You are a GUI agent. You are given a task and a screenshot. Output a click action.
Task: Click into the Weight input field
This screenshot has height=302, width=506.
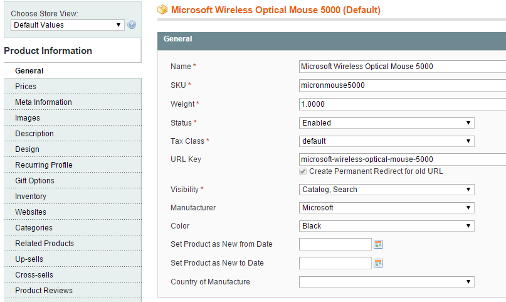(403, 104)
